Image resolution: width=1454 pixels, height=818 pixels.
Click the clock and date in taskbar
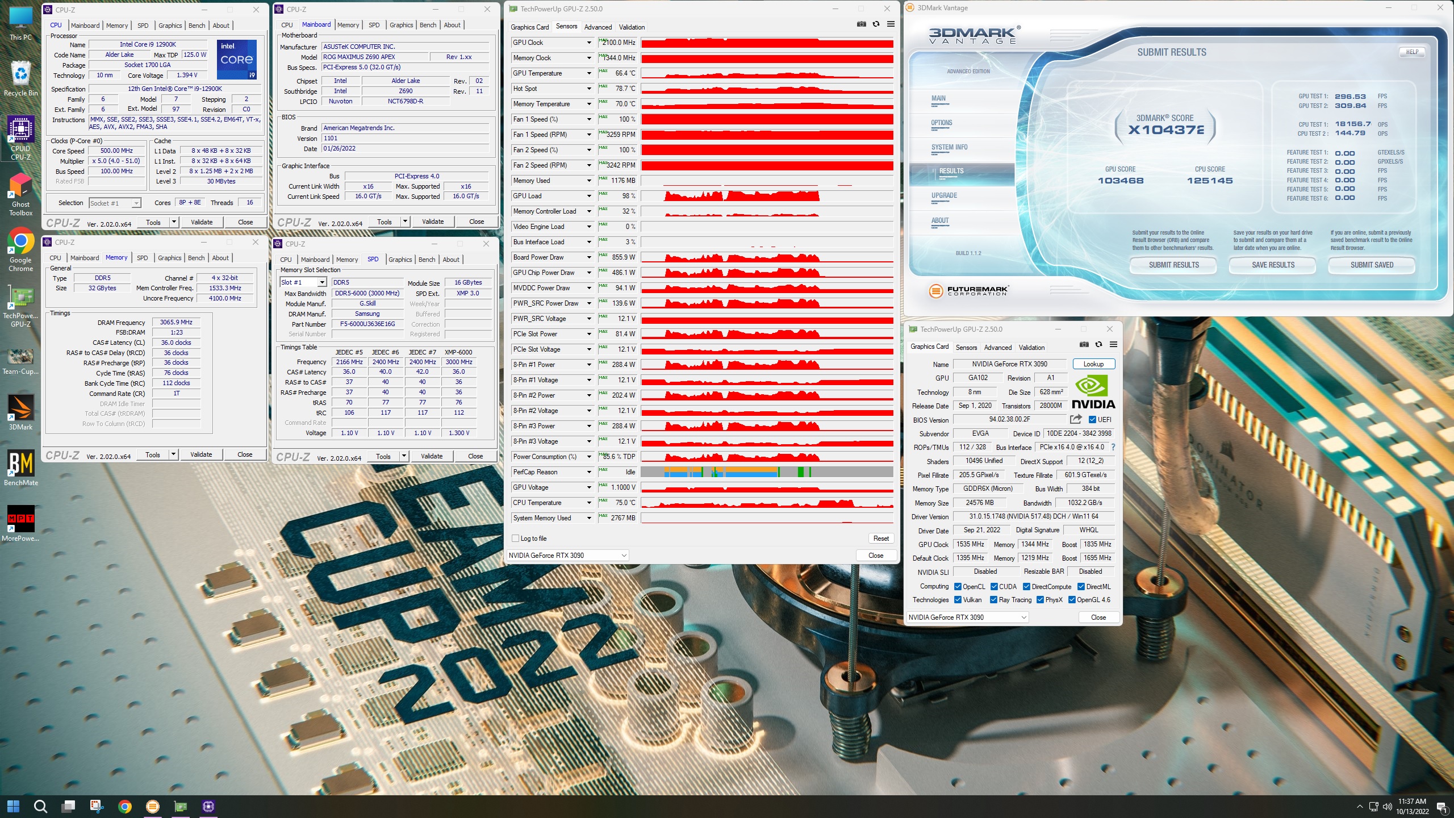pyautogui.click(x=1412, y=806)
